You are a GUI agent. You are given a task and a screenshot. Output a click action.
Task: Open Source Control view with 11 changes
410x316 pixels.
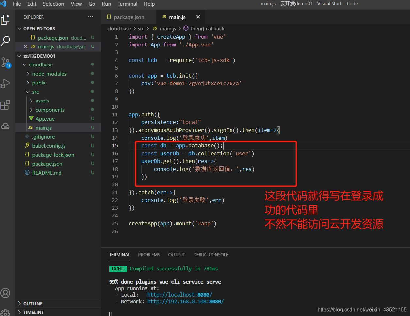6,62
